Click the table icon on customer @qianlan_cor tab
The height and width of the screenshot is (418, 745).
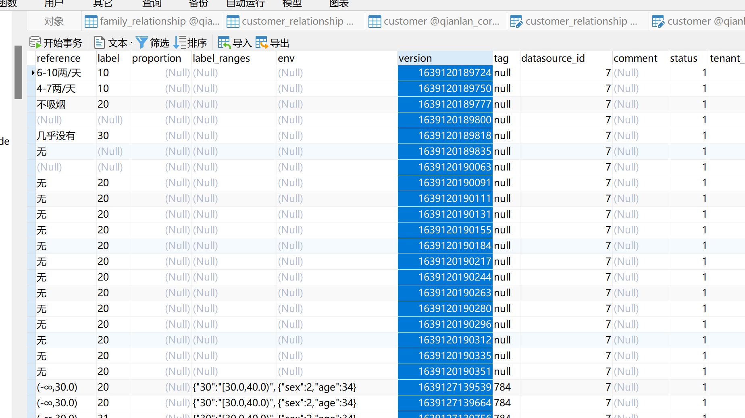[x=374, y=21]
